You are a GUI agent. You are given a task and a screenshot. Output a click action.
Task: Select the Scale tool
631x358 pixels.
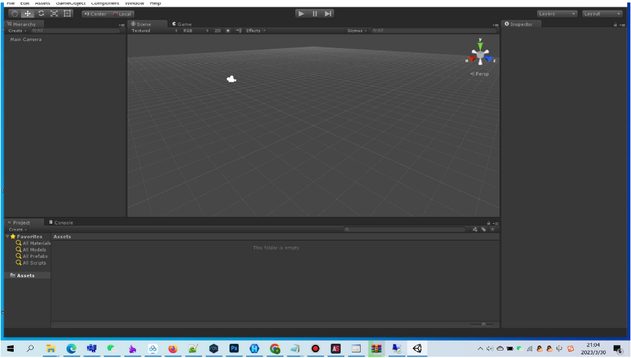click(55, 14)
